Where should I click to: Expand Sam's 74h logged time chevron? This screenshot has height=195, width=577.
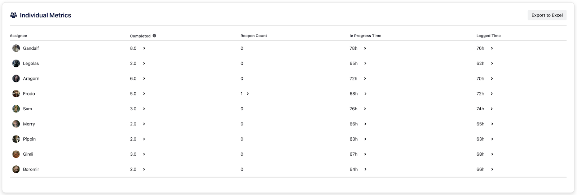click(492, 109)
